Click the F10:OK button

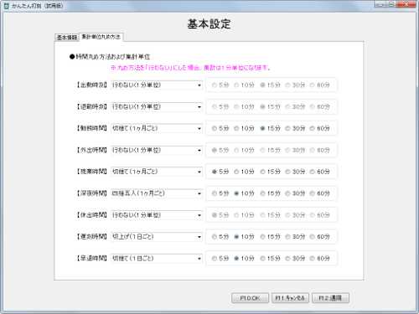click(x=250, y=298)
